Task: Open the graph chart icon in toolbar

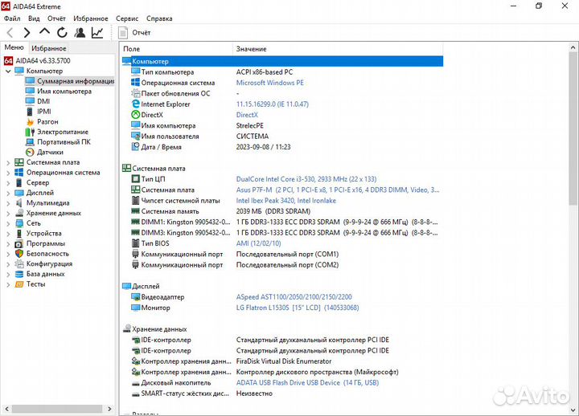Action: coord(97,33)
